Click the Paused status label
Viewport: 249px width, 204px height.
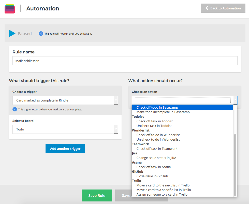pyautogui.click(x=25, y=34)
